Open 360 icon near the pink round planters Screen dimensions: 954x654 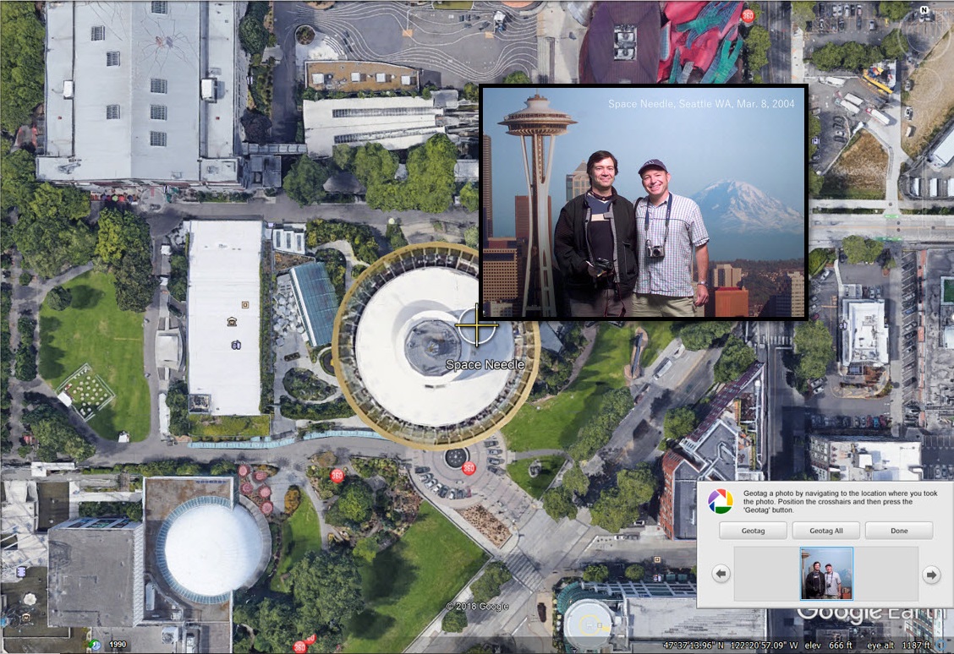coord(337,475)
